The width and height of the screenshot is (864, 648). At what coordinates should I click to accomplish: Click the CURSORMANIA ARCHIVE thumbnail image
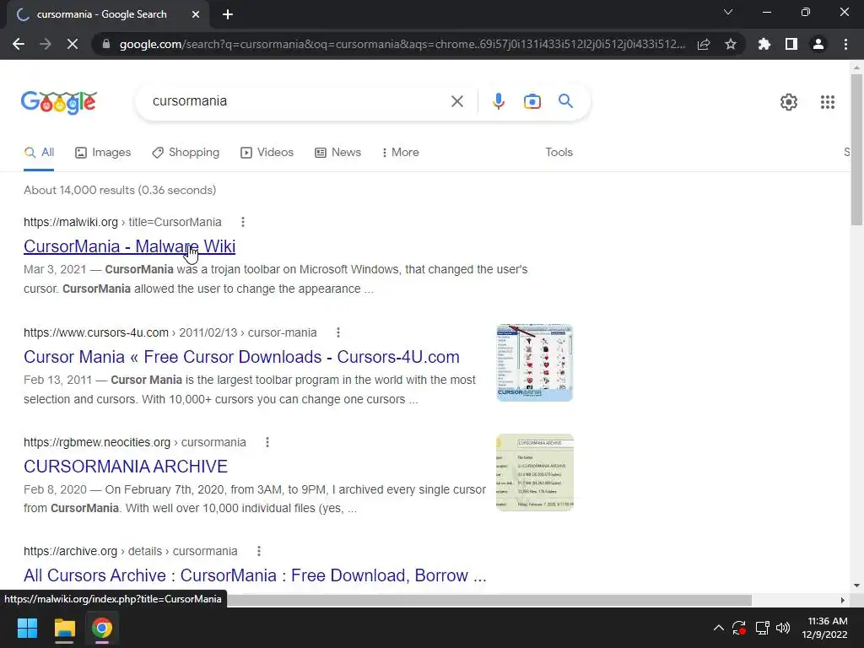pyautogui.click(x=534, y=472)
